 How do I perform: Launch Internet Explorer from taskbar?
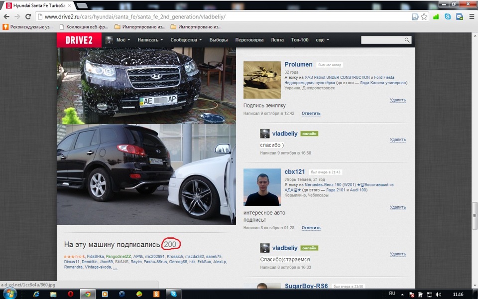pos(36,294)
